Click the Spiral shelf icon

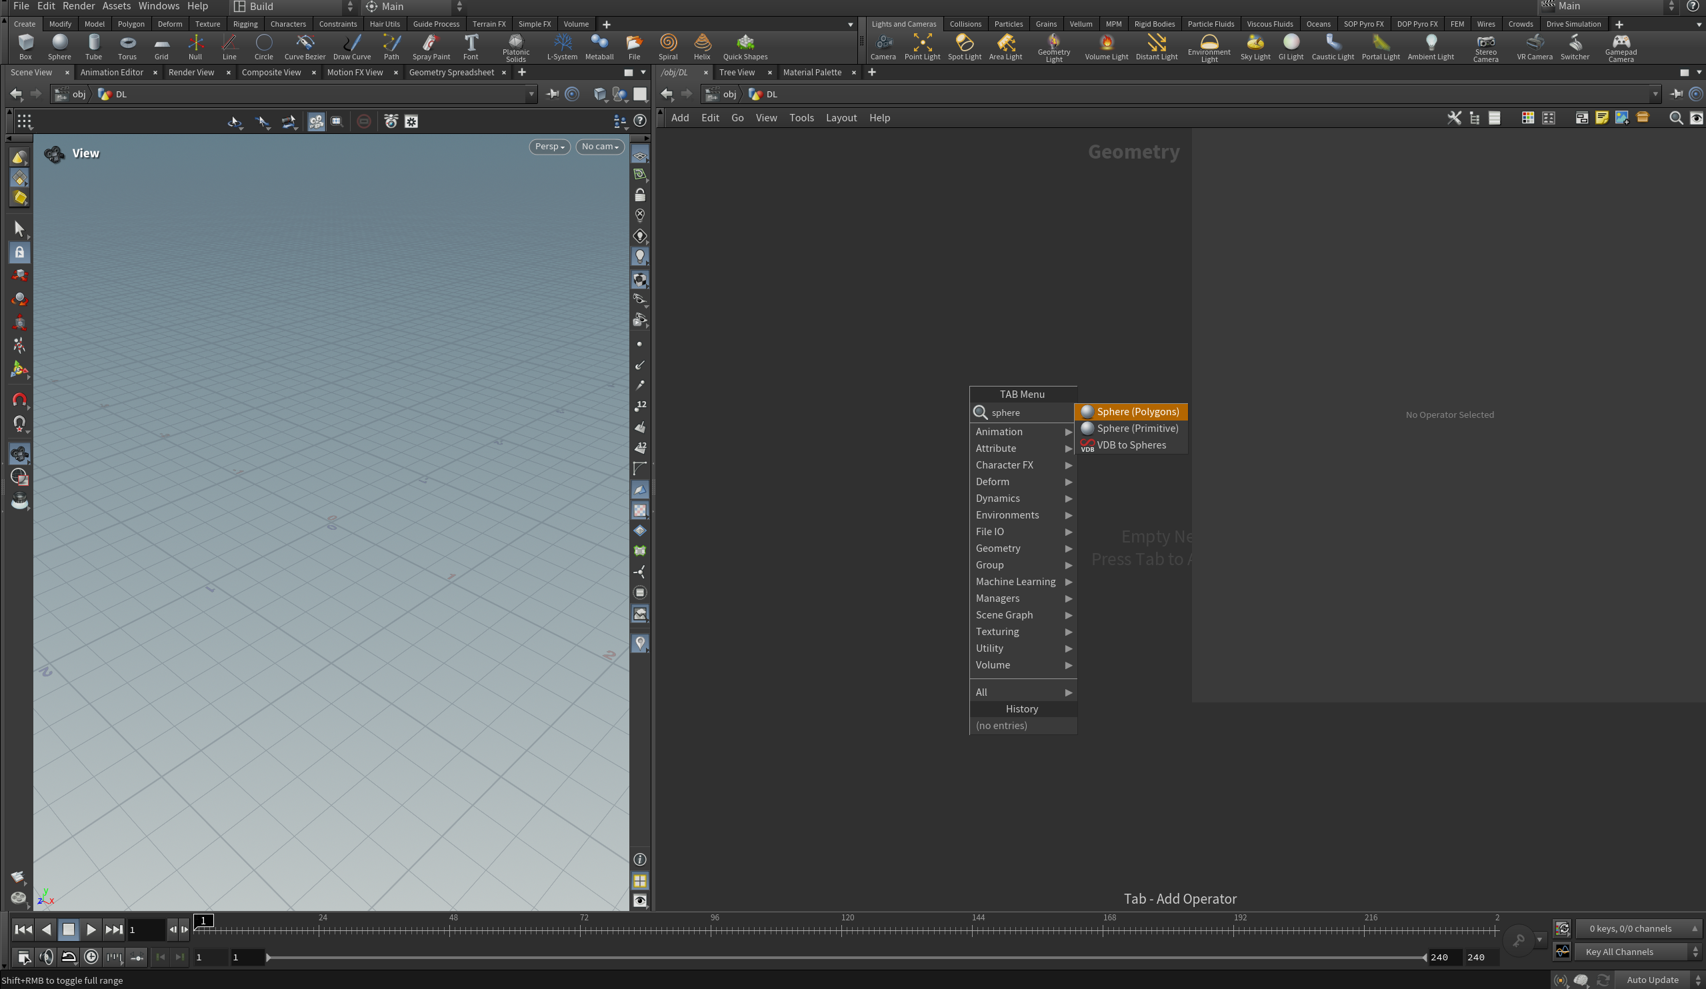click(x=667, y=47)
